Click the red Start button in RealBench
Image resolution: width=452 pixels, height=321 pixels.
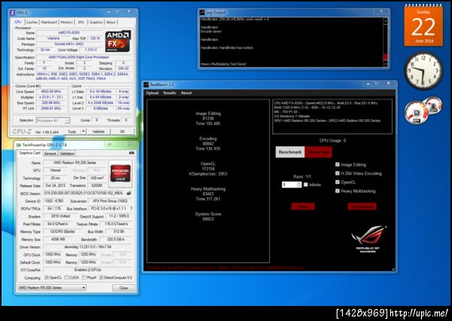point(303,206)
